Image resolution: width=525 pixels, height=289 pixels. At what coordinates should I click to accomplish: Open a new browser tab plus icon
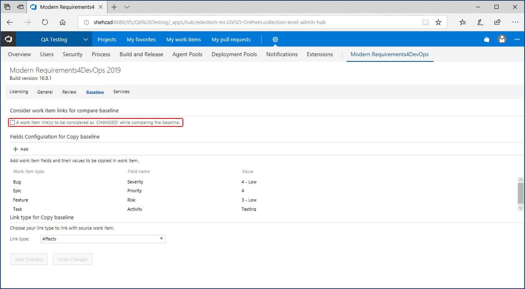[114, 7]
